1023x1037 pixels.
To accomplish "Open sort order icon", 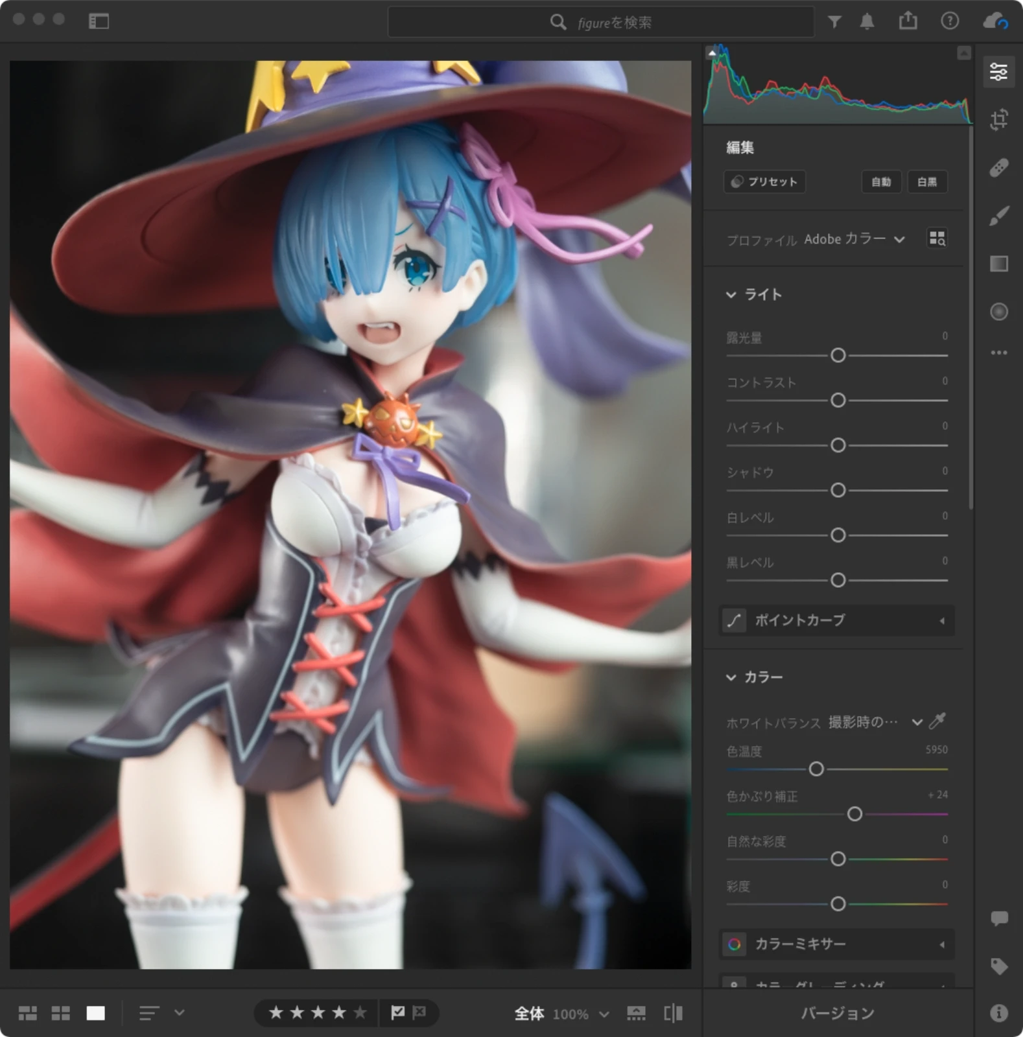I will (x=149, y=1013).
